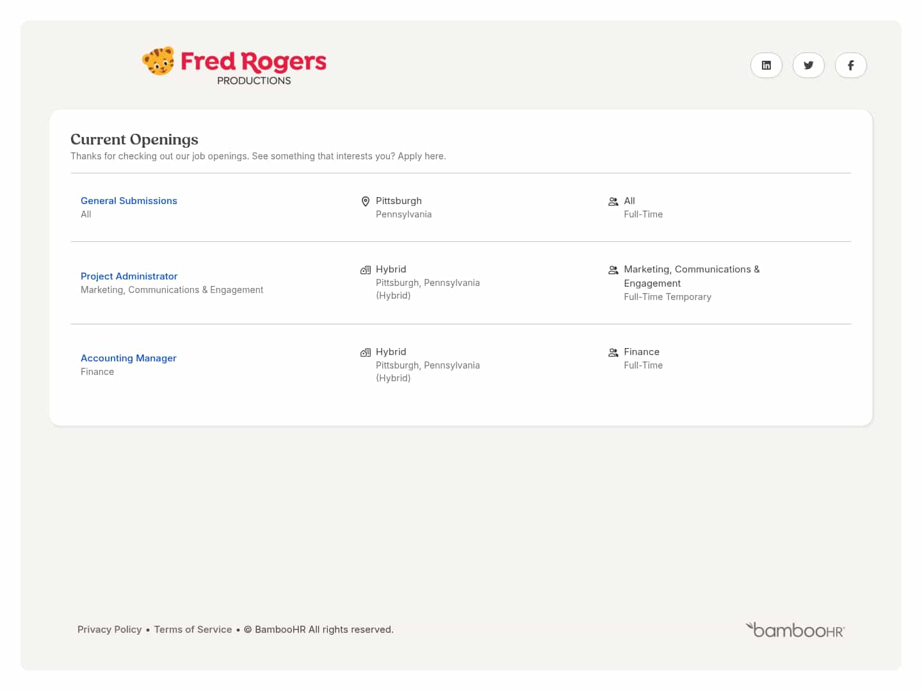Open the Terms of Service link
The width and height of the screenshot is (922, 691).
click(x=193, y=630)
